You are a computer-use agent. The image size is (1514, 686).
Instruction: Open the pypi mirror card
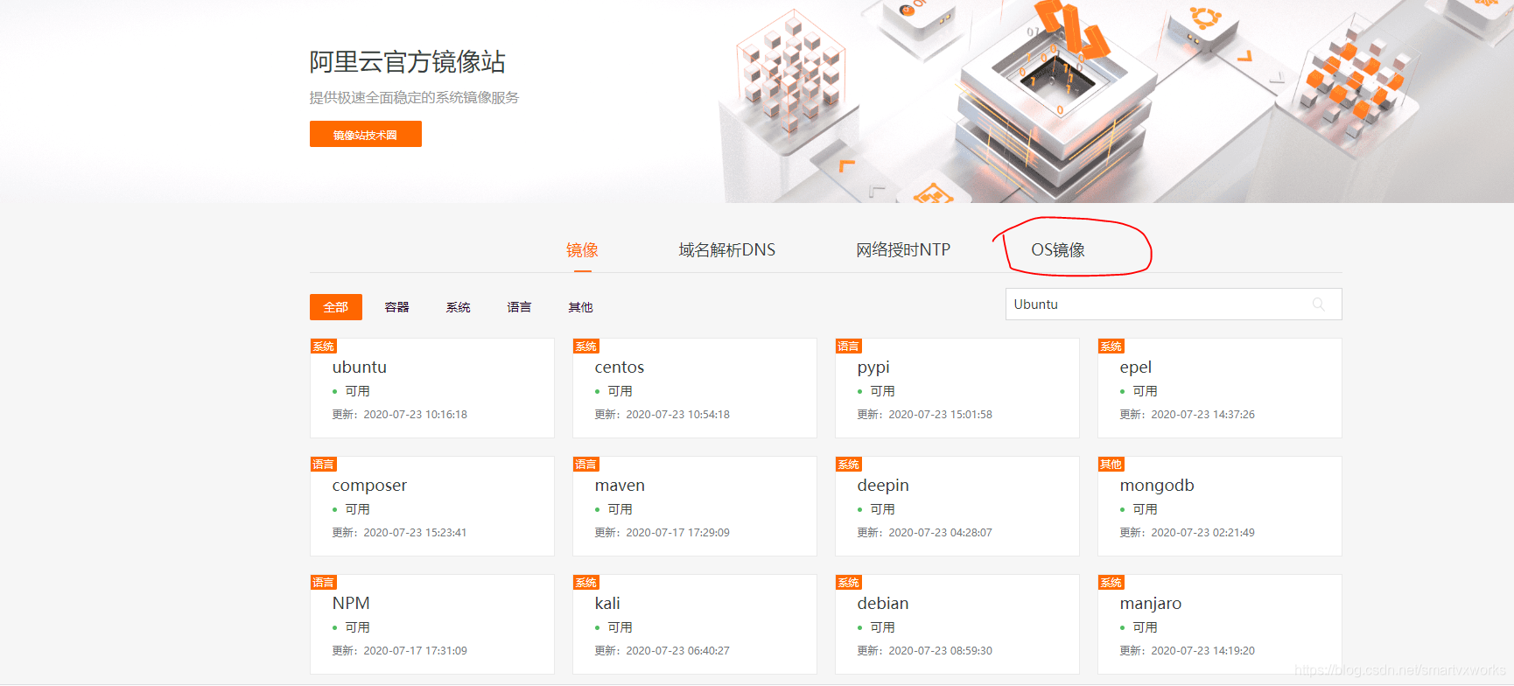pos(957,388)
